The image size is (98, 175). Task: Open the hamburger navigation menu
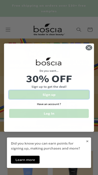8,30
